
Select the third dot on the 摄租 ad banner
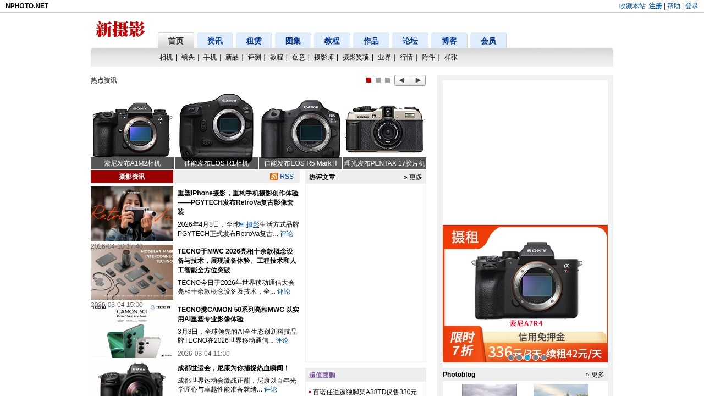(x=527, y=358)
